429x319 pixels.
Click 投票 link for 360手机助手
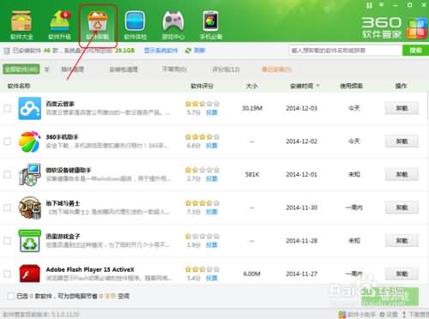pos(212,146)
